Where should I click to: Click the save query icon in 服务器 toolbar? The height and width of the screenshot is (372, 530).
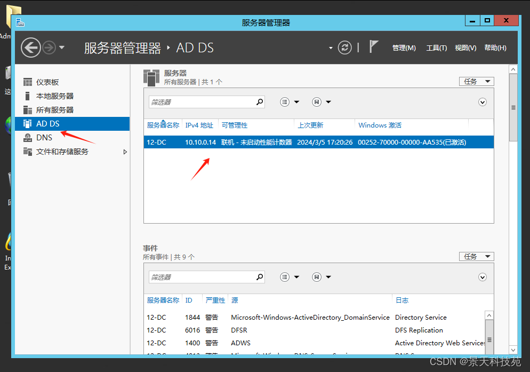pos(317,102)
